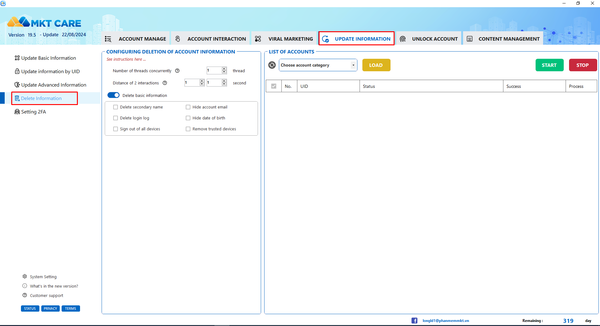600x326 pixels.
Task: Click the lock icon for Update information by UID
Action: point(17,71)
